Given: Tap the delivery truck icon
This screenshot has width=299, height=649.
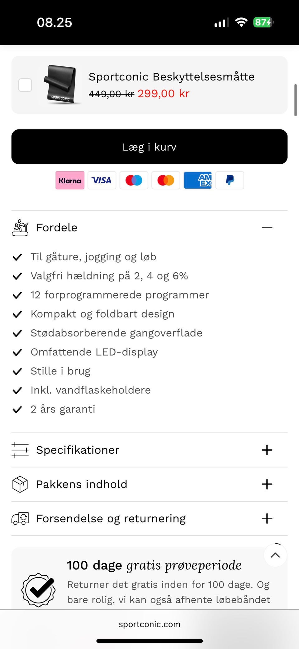Looking at the screenshot, I should [20, 519].
